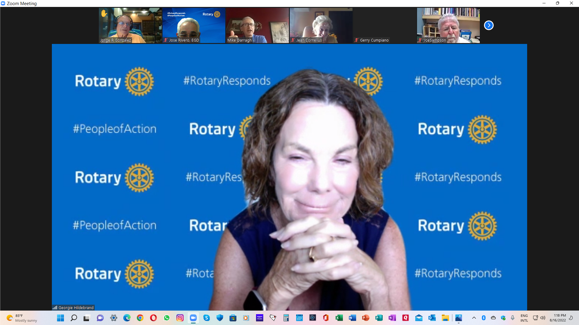
Task: Launch Skype from taskbar
Action: click(x=207, y=318)
